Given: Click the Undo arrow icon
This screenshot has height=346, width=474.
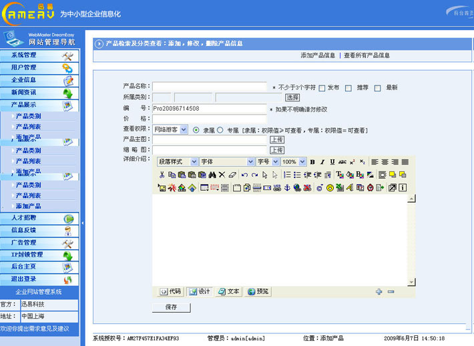Looking at the screenshot, I should click(x=244, y=175).
